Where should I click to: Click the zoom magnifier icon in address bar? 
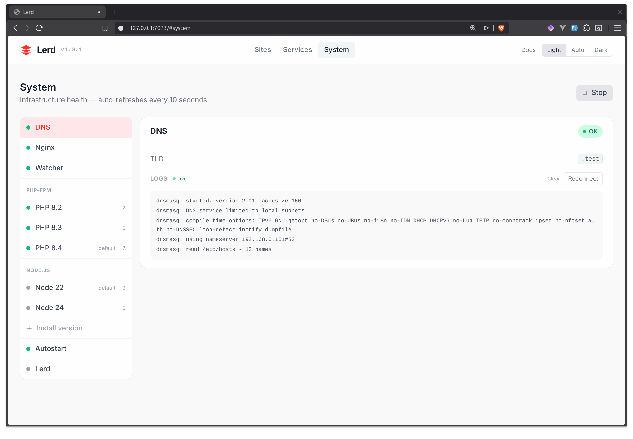coord(472,28)
